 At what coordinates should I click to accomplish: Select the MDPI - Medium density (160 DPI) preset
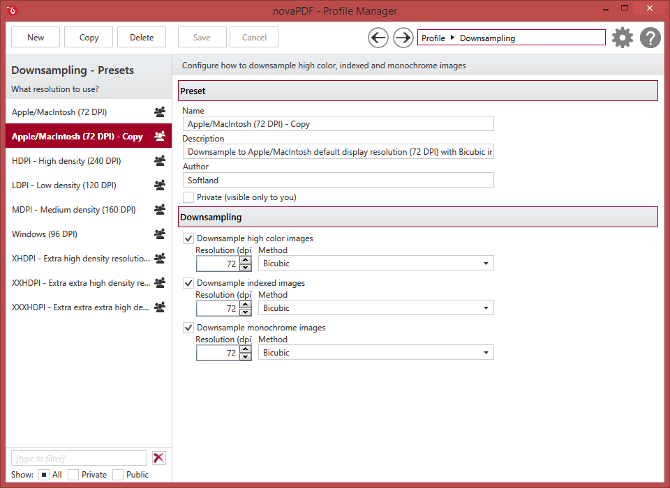[x=89, y=210]
